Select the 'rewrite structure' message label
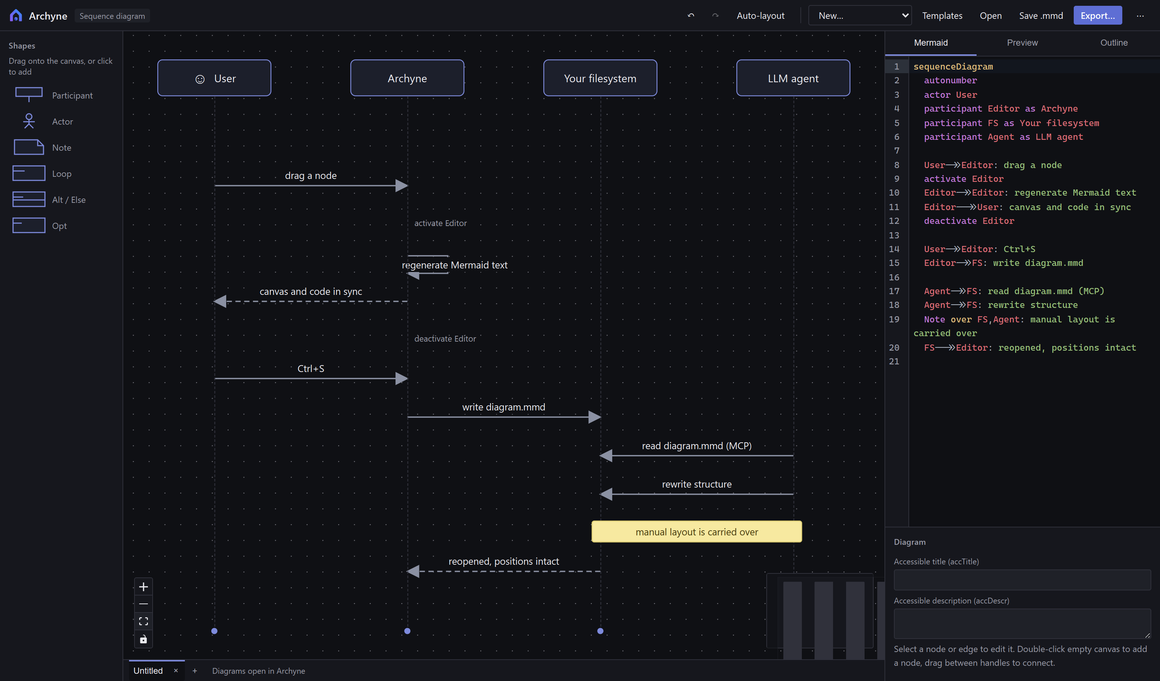 pyautogui.click(x=696, y=485)
